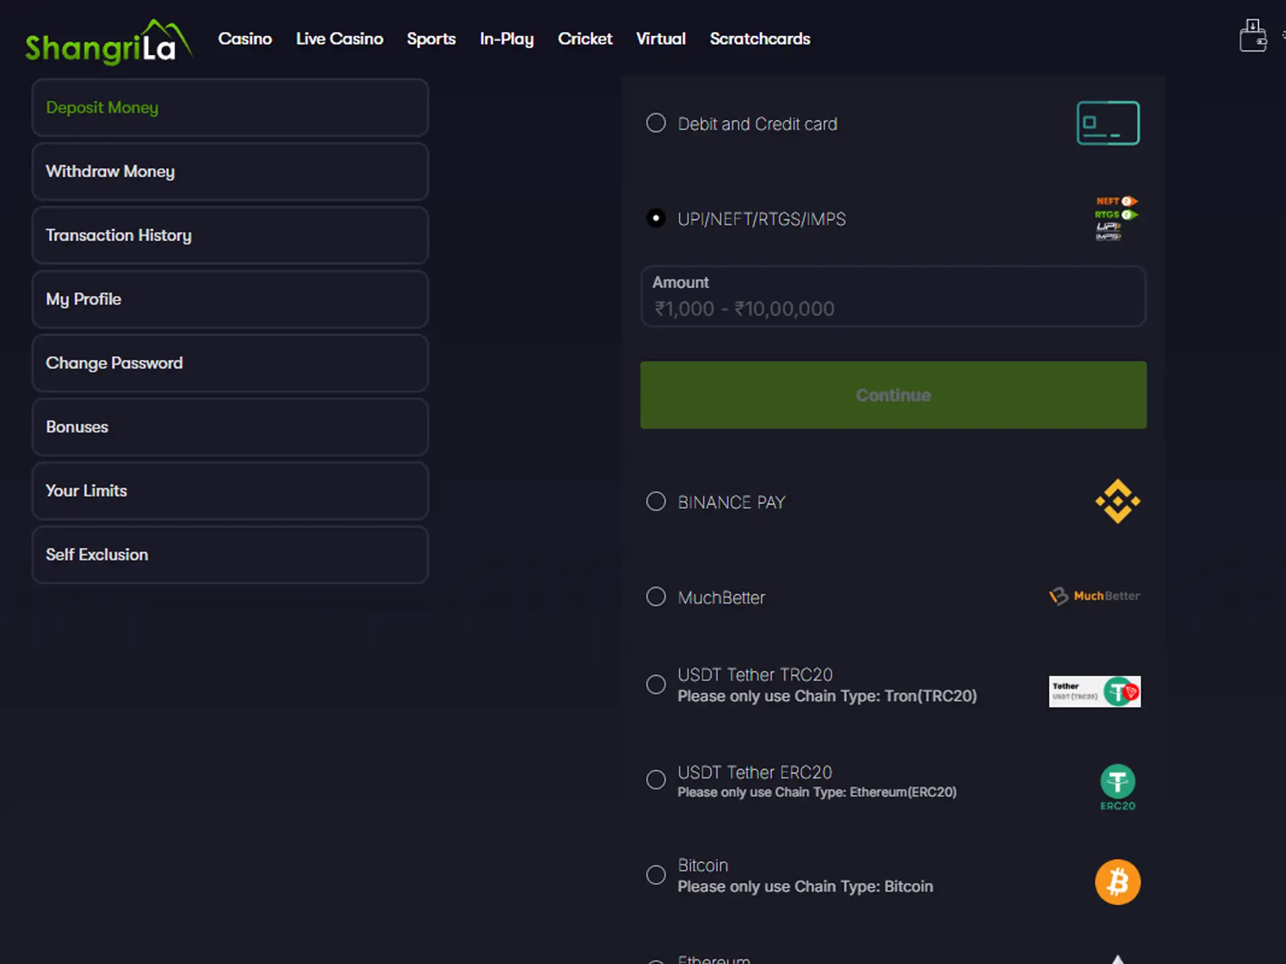Select UPI/NEFT/RTGS/IMPS radio button

pos(656,218)
